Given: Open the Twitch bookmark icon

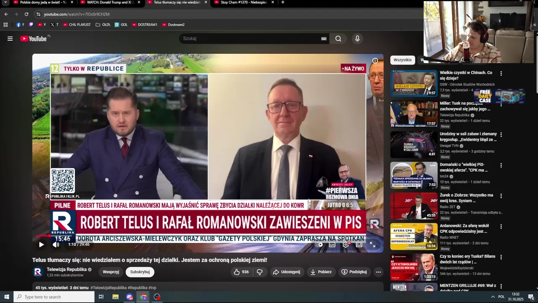Looking at the screenshot, I should point(31,25).
